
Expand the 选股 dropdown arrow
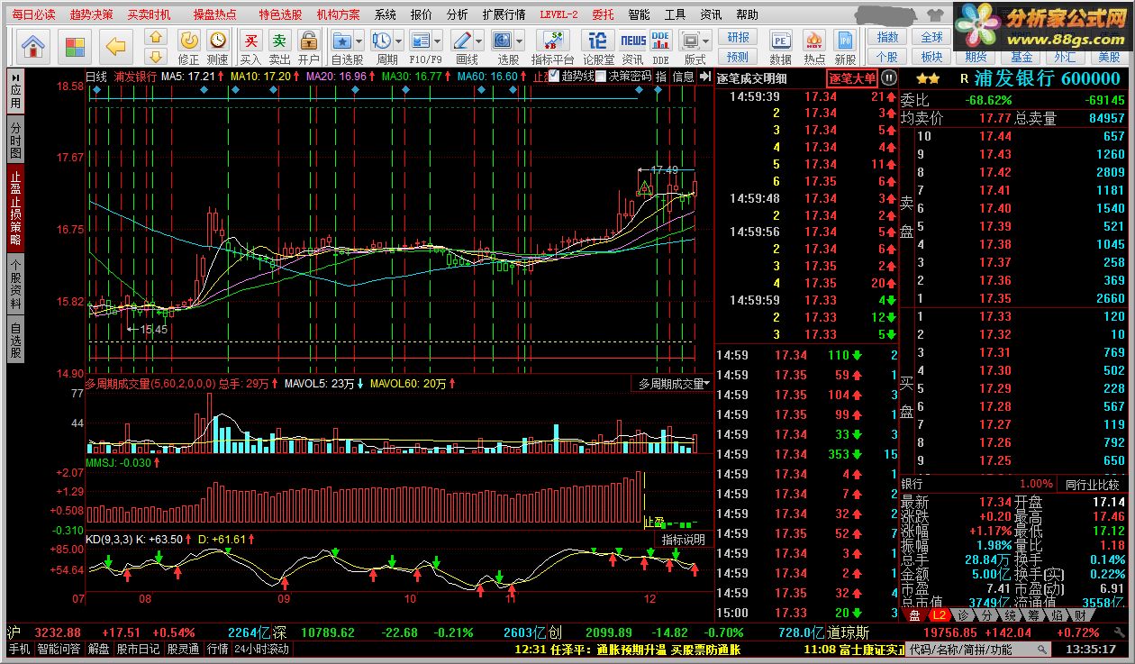pos(520,41)
